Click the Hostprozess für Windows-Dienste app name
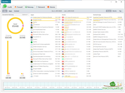Viewport: 125px width, 93px height. pyautogui.click(x=42, y=17)
